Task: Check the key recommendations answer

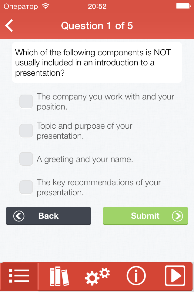Action: click(x=26, y=187)
